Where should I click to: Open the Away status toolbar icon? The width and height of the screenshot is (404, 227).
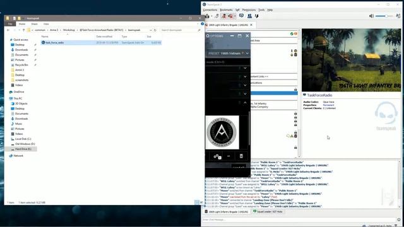click(x=241, y=16)
